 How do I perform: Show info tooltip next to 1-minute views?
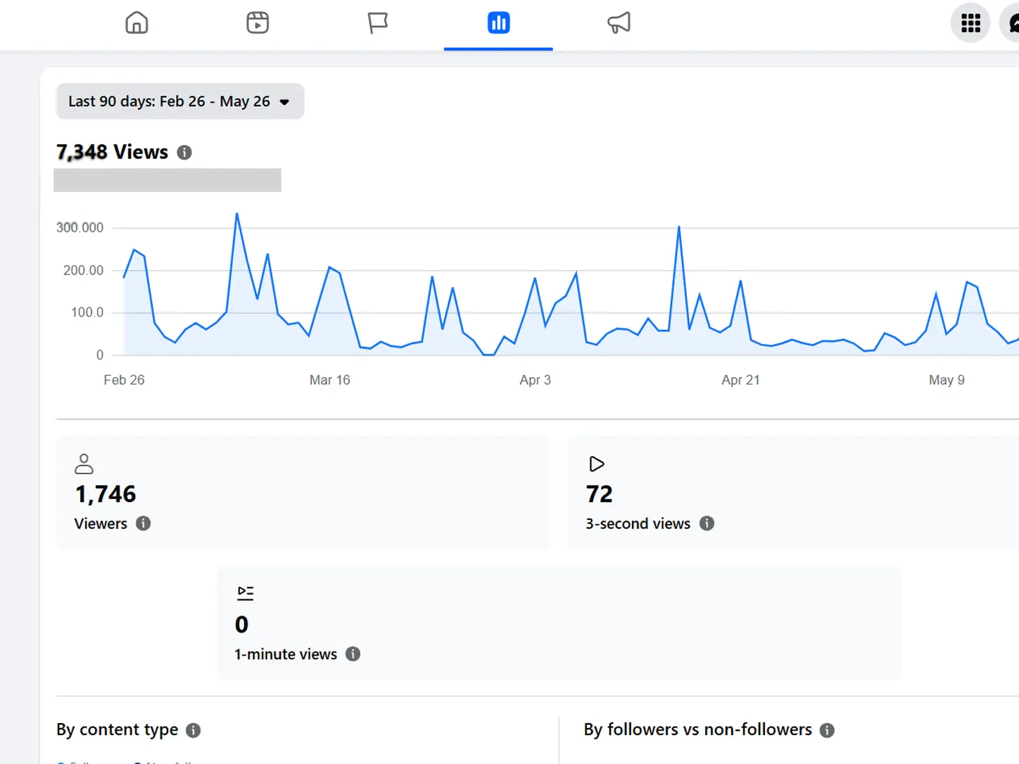point(353,654)
